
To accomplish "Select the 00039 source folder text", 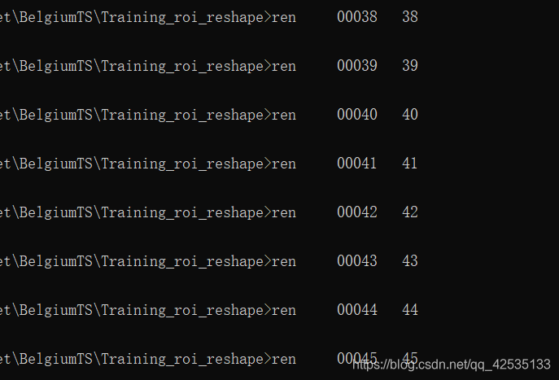I will pos(357,66).
